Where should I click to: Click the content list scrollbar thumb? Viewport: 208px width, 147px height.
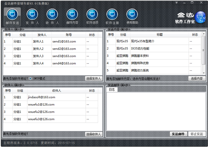[x=203, y=50]
